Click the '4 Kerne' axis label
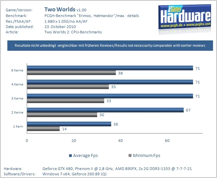The image size is (217, 178). click(17, 84)
